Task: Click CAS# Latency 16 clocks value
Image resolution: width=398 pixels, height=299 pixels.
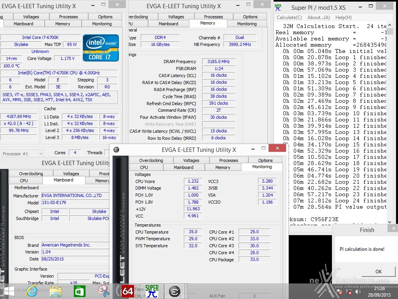Action: pyautogui.click(x=218, y=75)
